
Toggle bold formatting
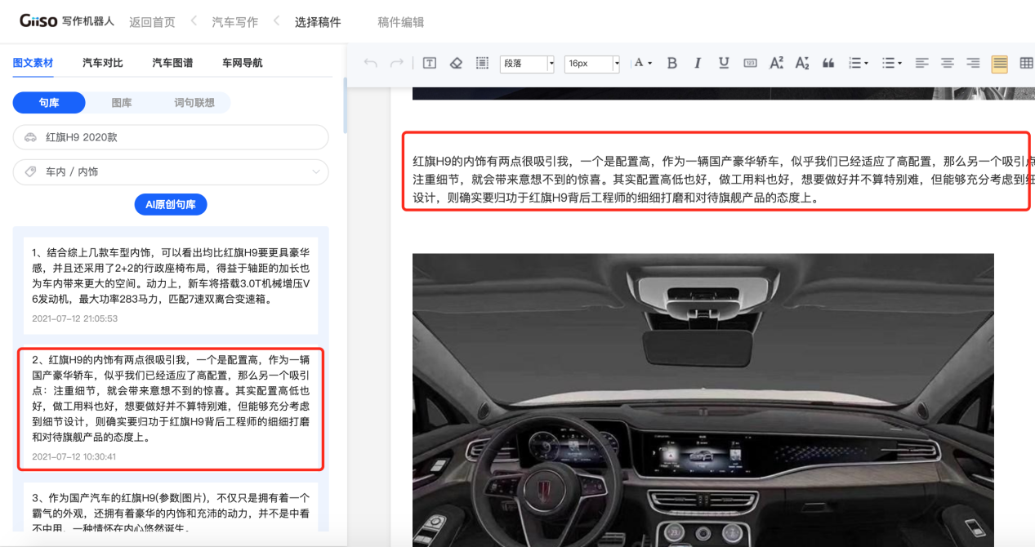coord(672,63)
